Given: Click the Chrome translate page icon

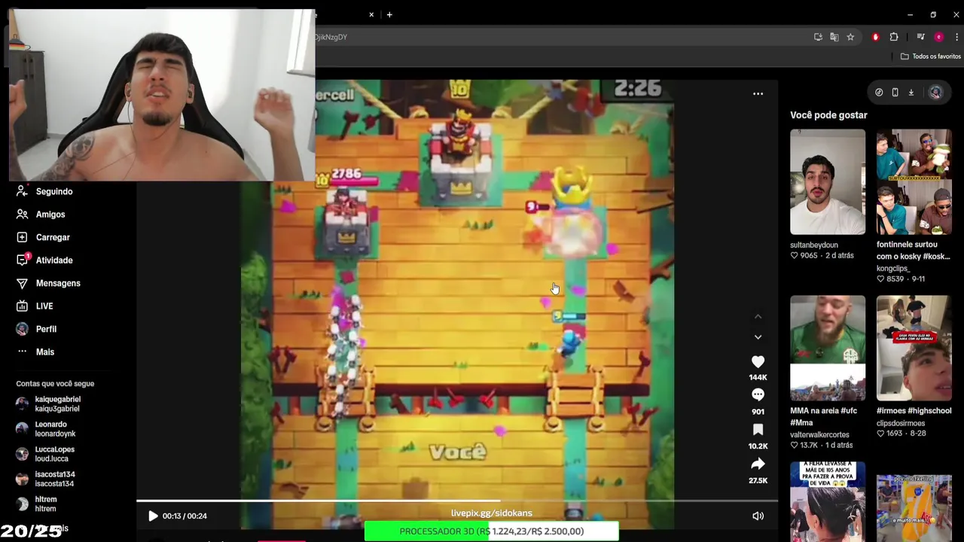Looking at the screenshot, I should pyautogui.click(x=834, y=37).
